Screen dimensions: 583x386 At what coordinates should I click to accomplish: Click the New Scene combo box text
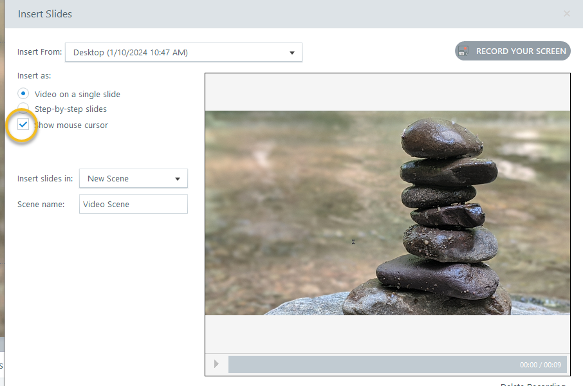(108, 179)
